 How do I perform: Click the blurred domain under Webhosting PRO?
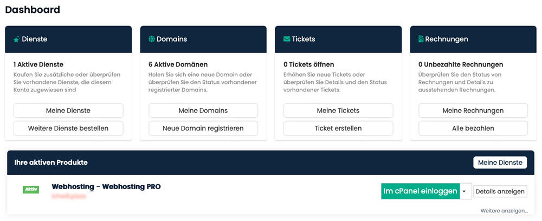69,195
